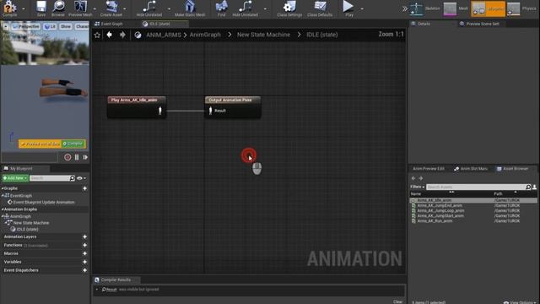This screenshot has height=304, width=540.
Task: Click the favorite star icon in graph header
Action: click(x=97, y=35)
